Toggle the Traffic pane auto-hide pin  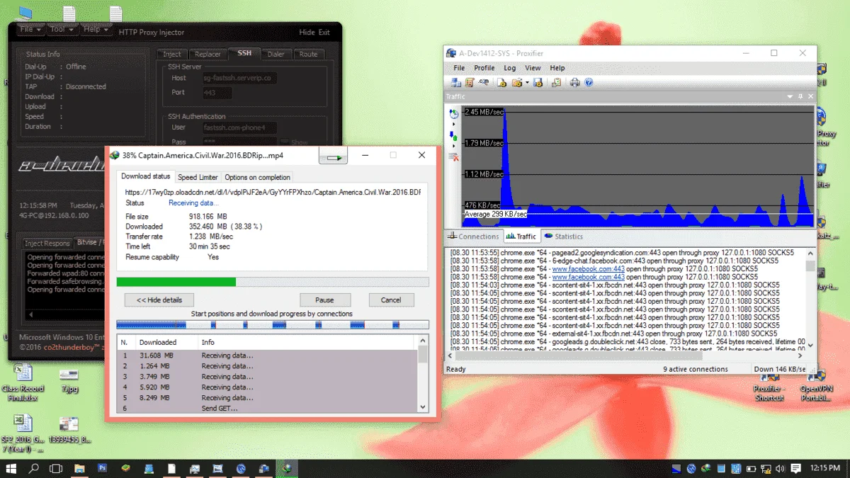coord(800,96)
